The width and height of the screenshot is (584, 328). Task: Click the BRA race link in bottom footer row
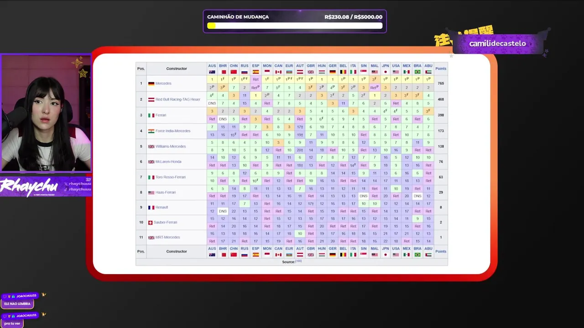417,249
